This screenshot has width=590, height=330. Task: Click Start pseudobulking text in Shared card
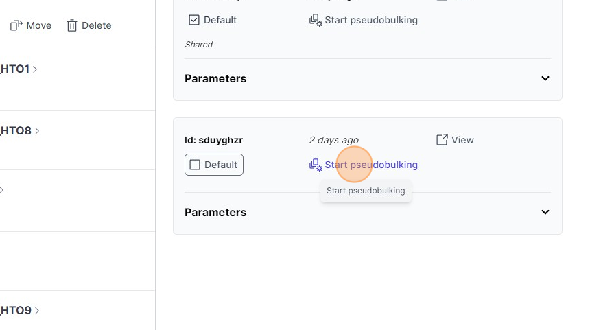[x=371, y=20]
